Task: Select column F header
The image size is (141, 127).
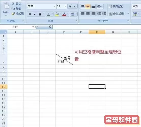Action: click(x=97, y=32)
